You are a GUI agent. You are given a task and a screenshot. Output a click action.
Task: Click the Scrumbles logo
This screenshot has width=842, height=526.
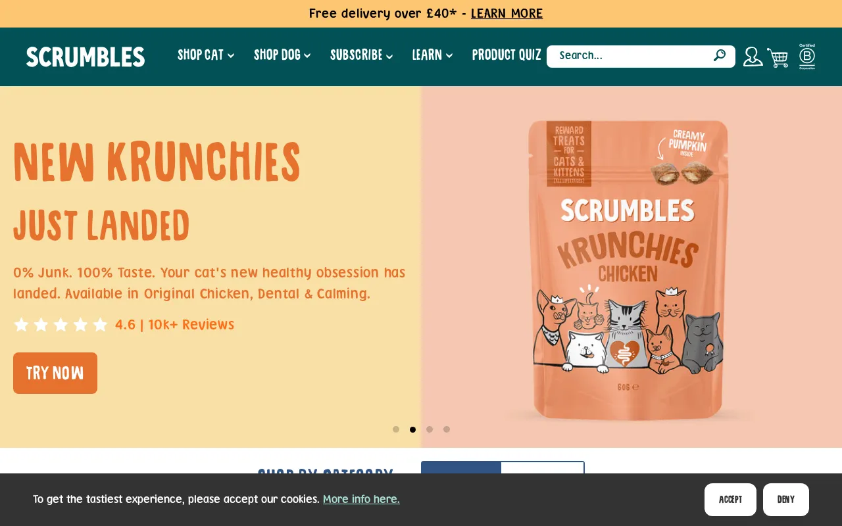(x=86, y=57)
